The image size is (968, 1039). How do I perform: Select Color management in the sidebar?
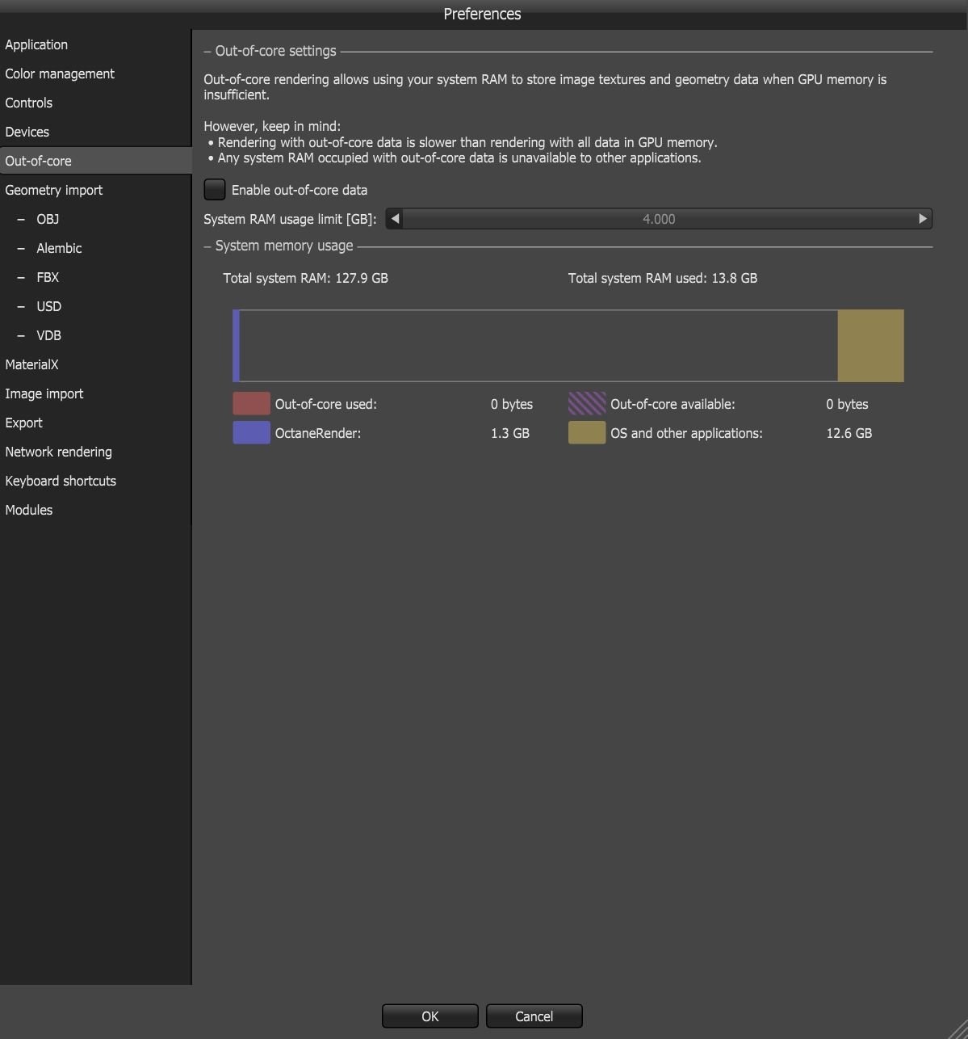click(60, 74)
